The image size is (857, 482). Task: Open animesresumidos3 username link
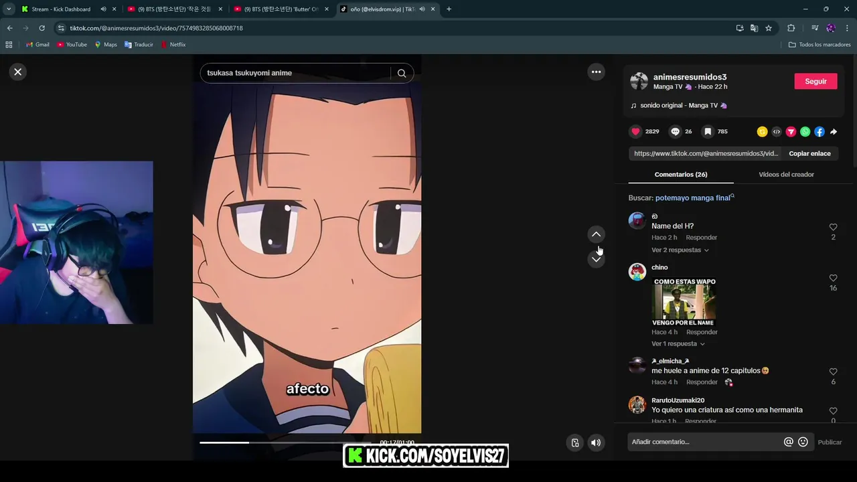[690, 77]
